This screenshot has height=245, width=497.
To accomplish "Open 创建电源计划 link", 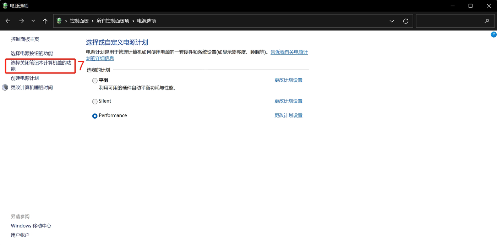I will tap(24, 78).
